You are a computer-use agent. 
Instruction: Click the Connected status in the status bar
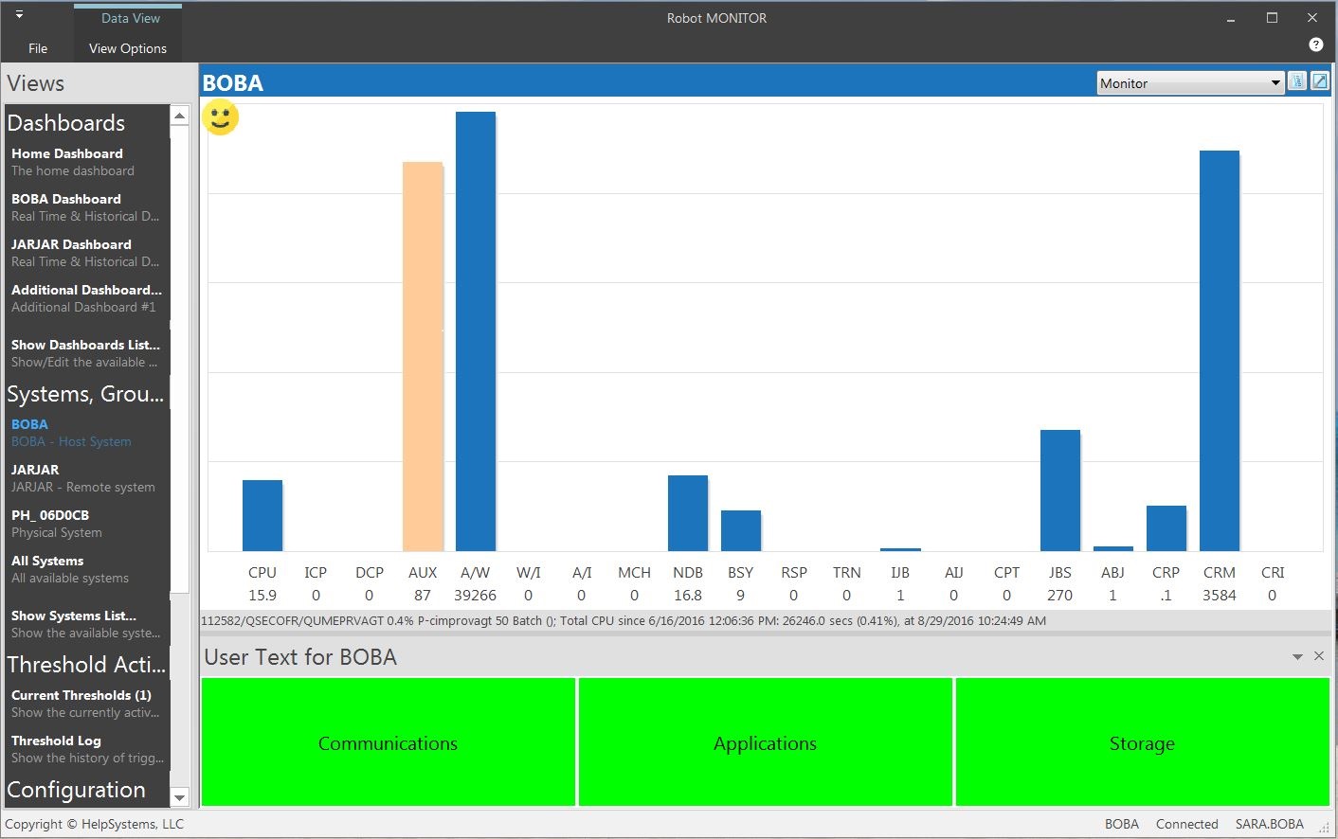(x=1187, y=824)
